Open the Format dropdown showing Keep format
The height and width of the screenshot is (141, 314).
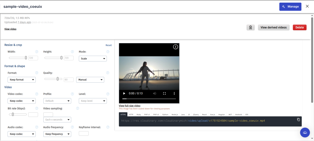(22, 80)
